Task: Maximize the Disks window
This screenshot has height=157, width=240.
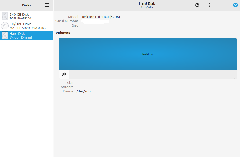Action: (228, 5)
